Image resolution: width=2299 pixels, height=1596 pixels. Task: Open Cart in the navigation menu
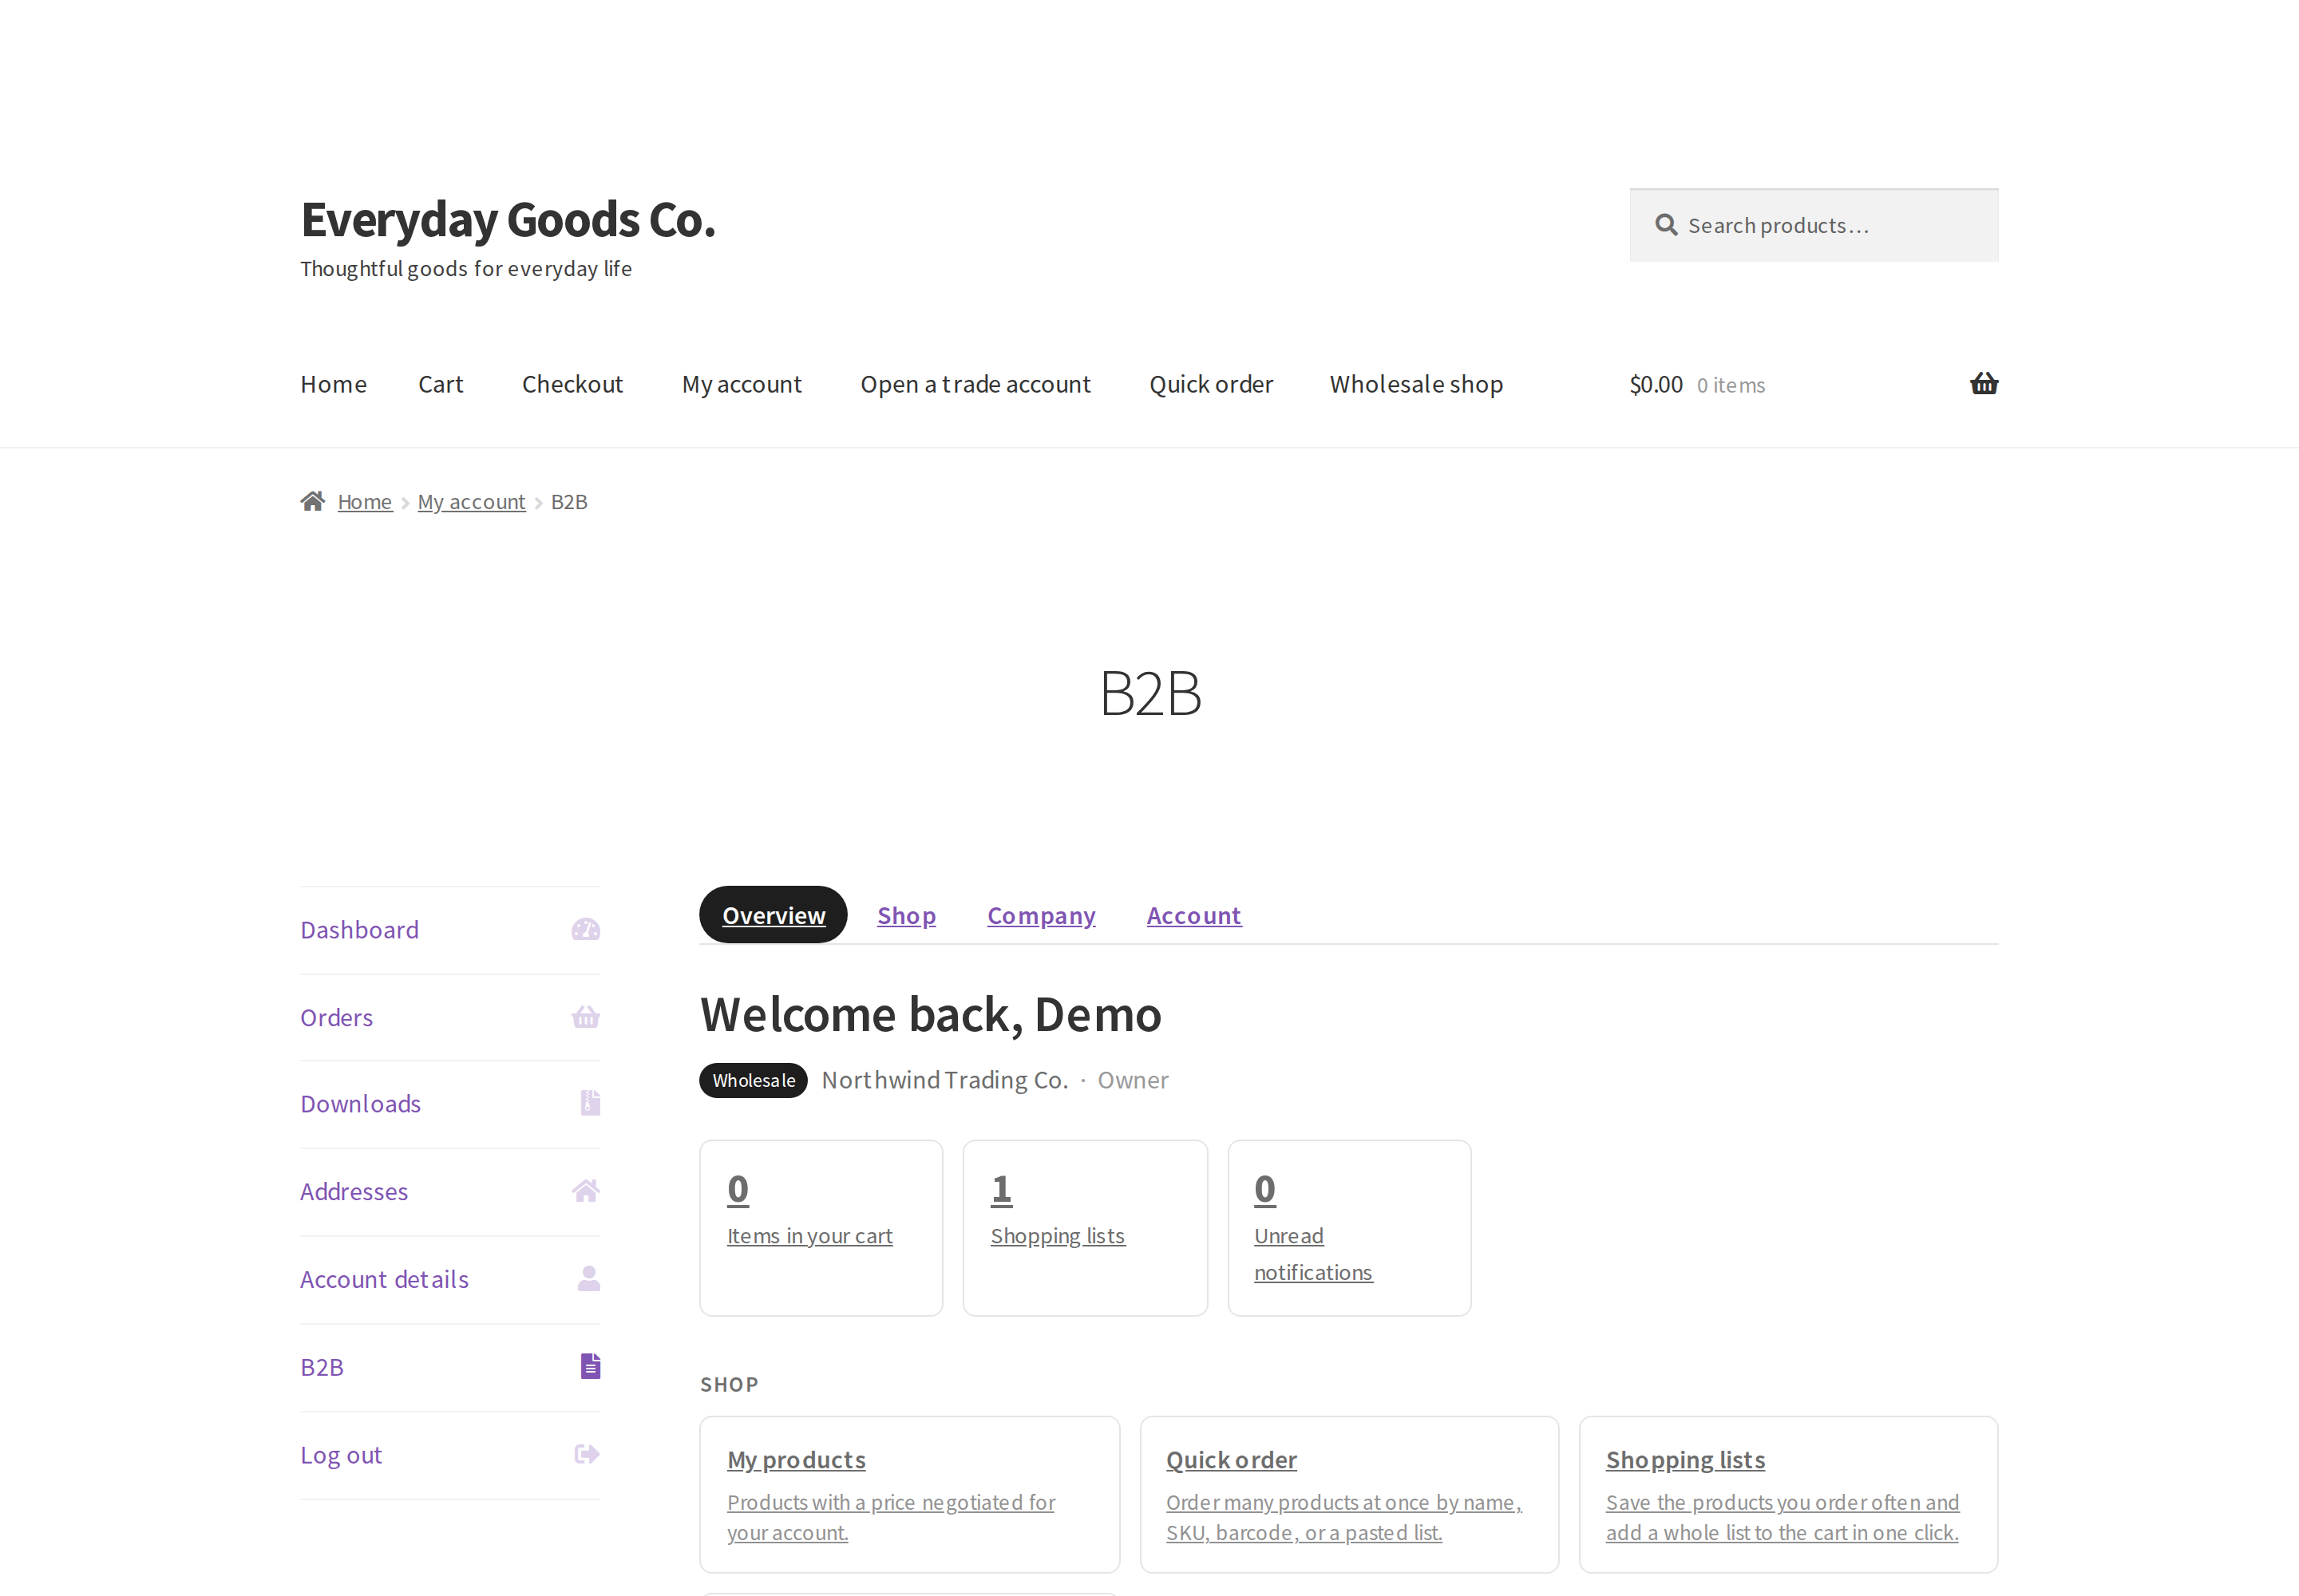click(440, 384)
